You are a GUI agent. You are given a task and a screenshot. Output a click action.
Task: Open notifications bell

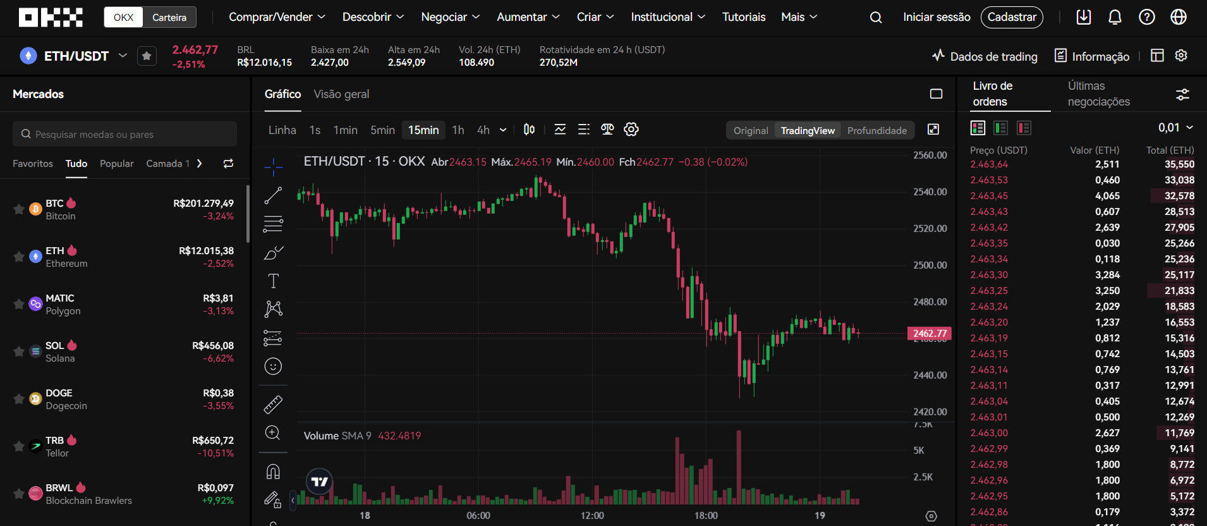1115,17
